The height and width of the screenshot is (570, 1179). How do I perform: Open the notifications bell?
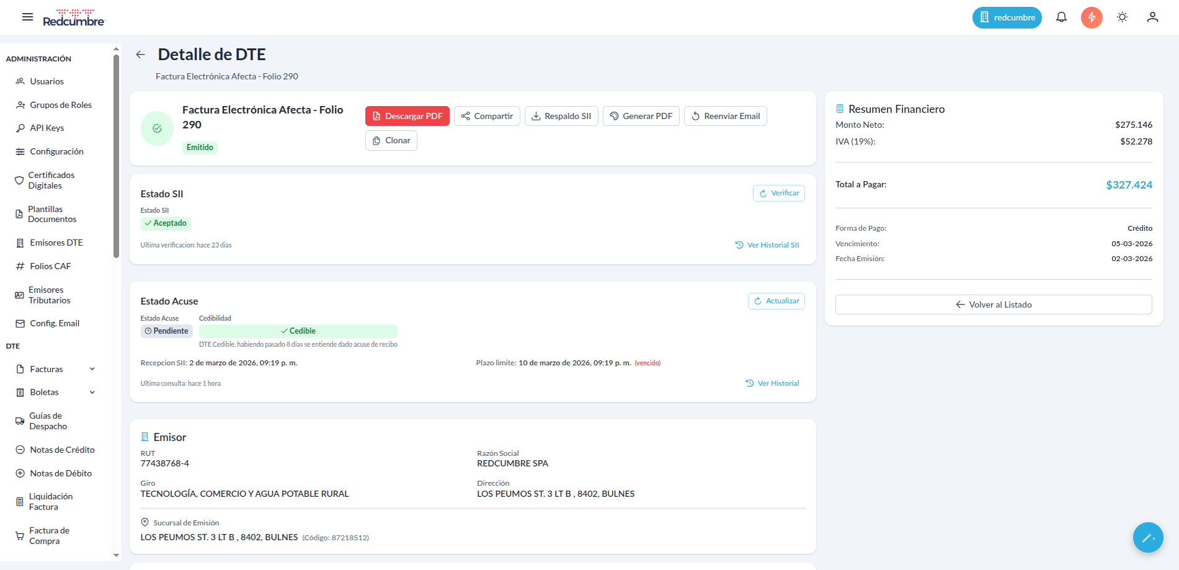click(x=1061, y=17)
